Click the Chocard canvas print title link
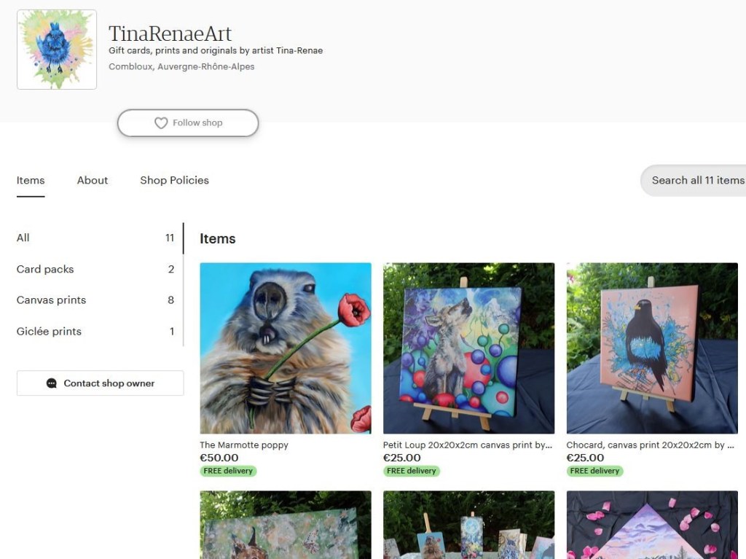 651,445
